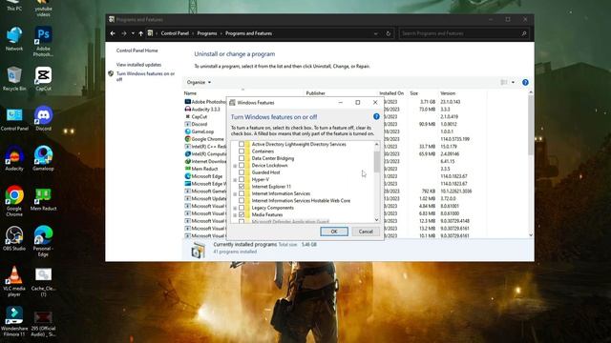Image resolution: width=611 pixels, height=343 pixels.
Task: Click the forward navigation arrow
Action: pyautogui.click(x=123, y=33)
